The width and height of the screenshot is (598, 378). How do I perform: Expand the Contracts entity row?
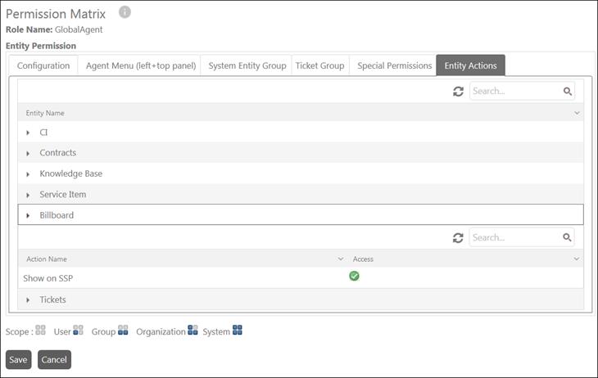[x=29, y=153]
